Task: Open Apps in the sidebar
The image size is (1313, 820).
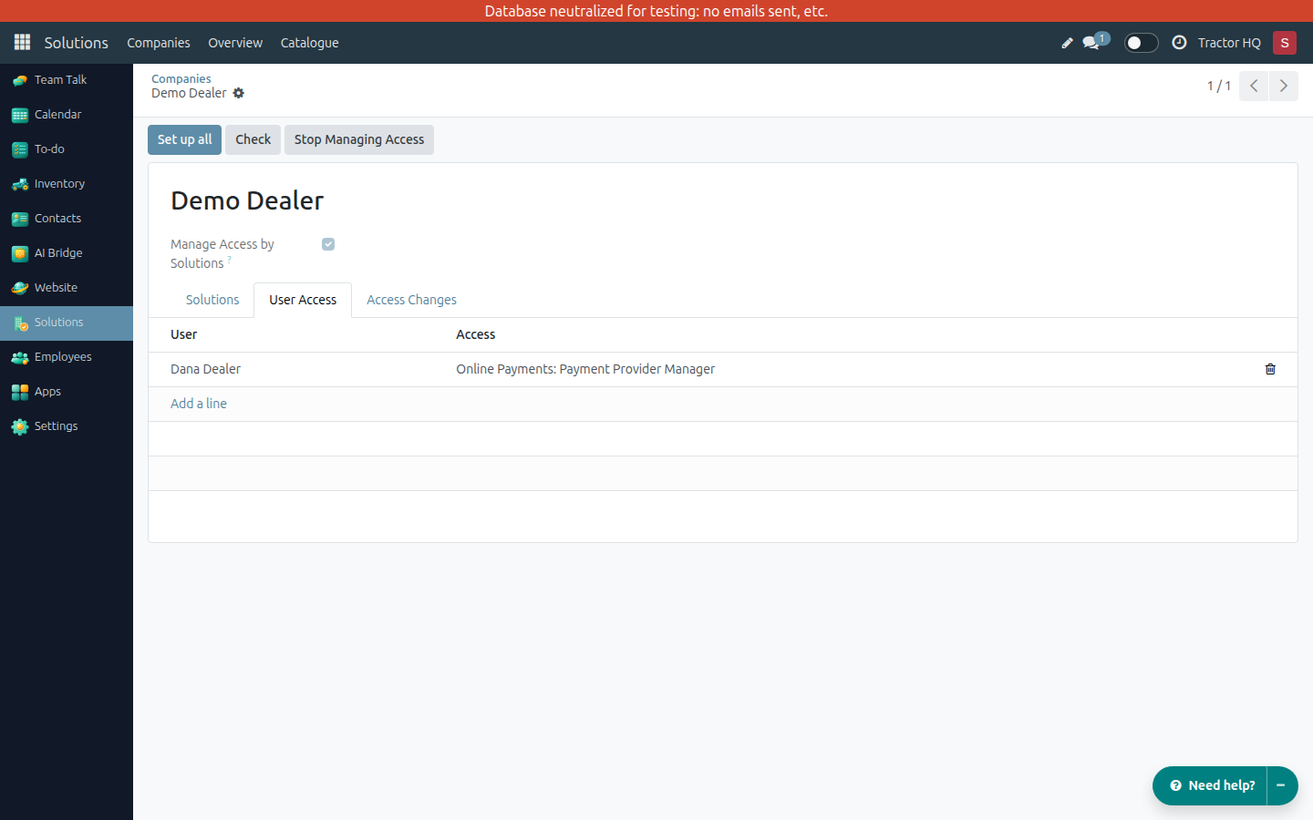Action: click(67, 392)
